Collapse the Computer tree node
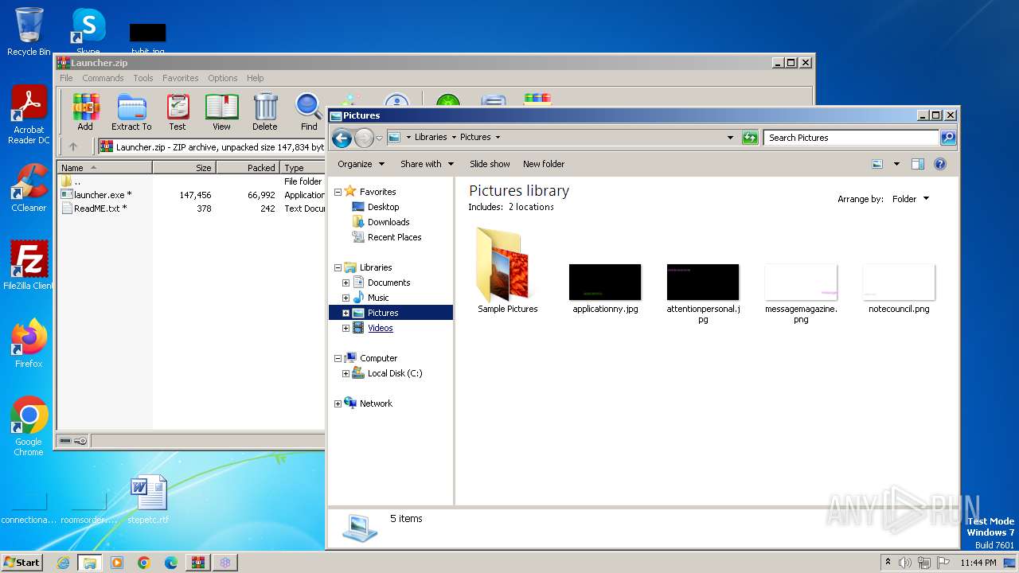This screenshot has height=573, width=1019. tap(338, 358)
